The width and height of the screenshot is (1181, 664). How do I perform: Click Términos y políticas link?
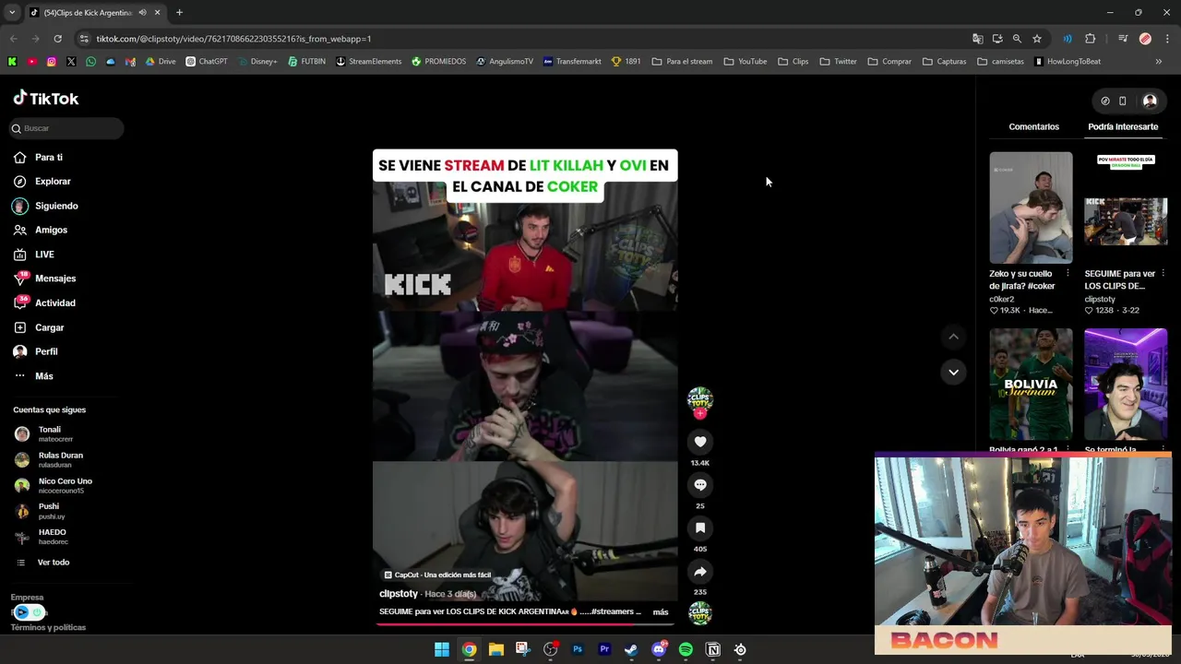pos(48,627)
